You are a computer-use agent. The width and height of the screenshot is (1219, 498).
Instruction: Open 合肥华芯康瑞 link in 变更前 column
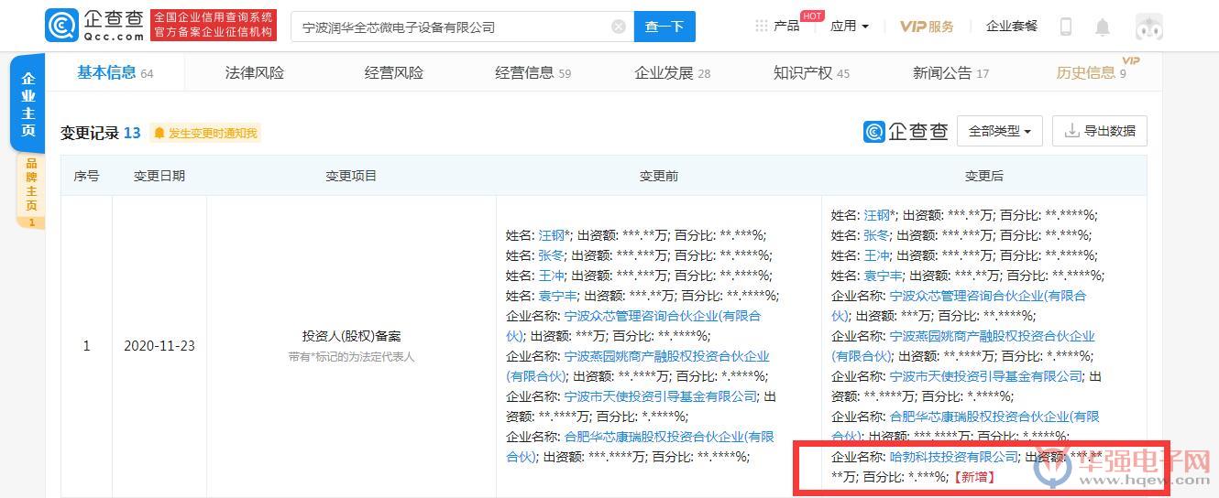click(641, 446)
